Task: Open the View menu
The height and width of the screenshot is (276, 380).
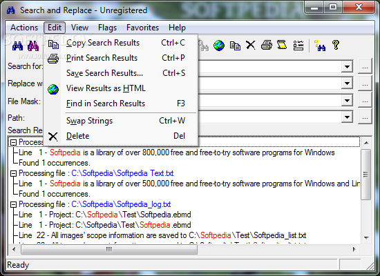Action: (79, 28)
